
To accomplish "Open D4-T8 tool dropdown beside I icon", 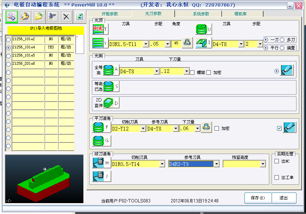I will [x=241, y=44].
